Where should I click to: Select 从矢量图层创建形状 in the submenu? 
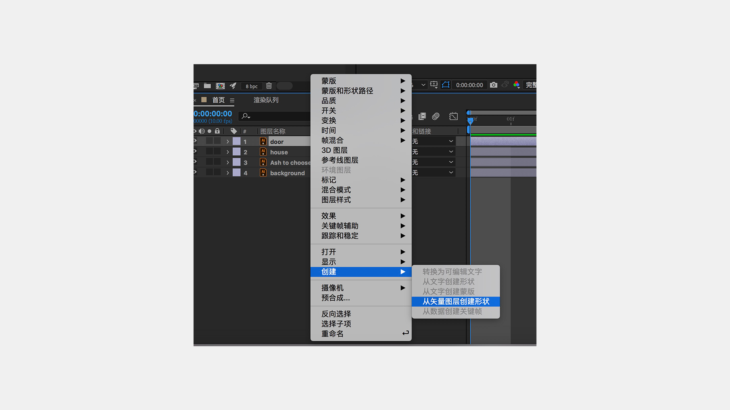456,301
